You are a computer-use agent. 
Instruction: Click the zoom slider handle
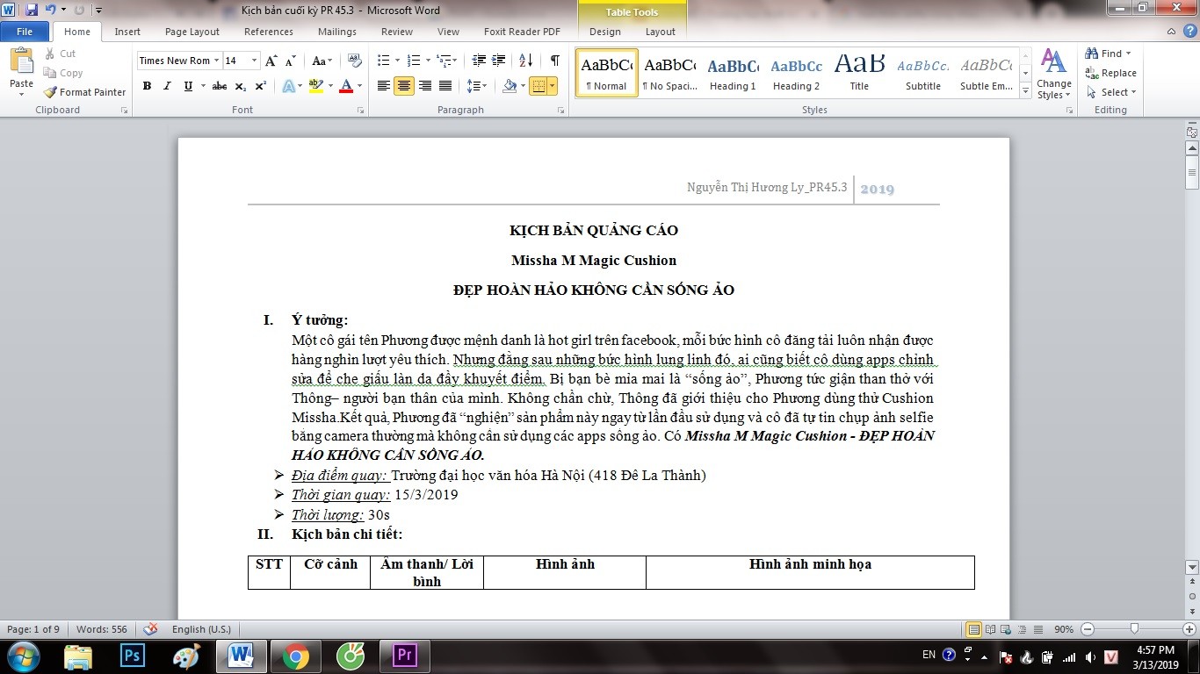click(1135, 629)
